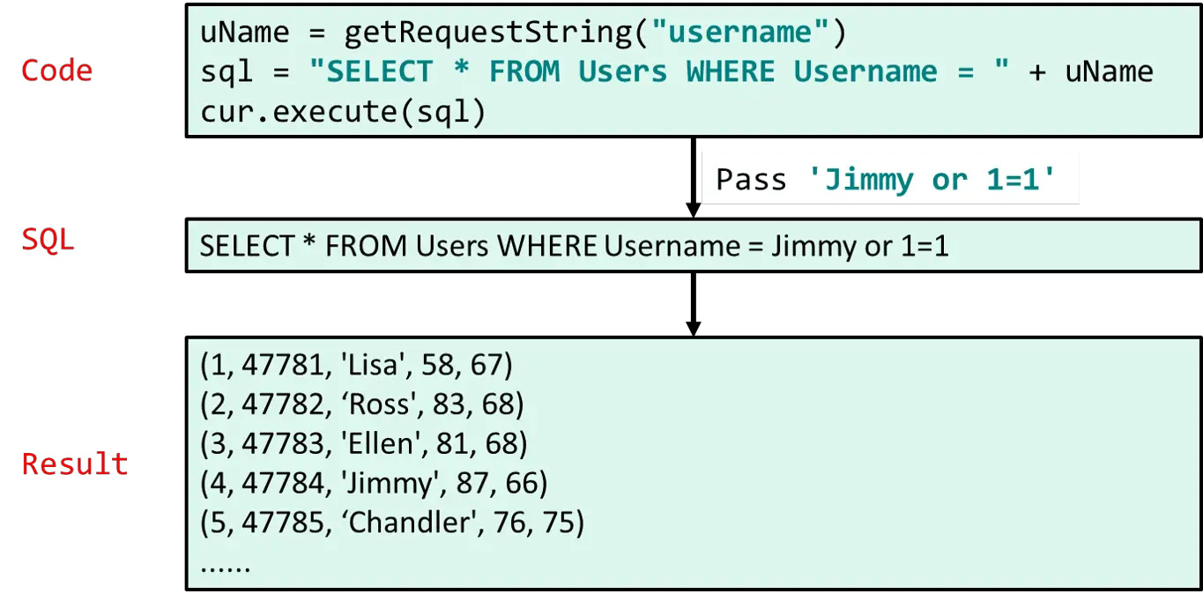Click the quoted SELECT string in the code
Image resolution: width=1203 pixels, height=601 pixels.
[x=659, y=71]
